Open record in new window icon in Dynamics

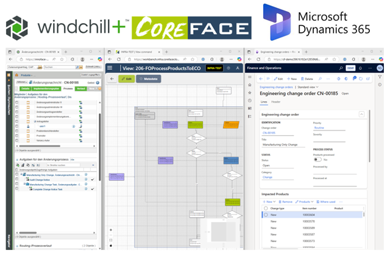pyautogui.click(x=368, y=79)
